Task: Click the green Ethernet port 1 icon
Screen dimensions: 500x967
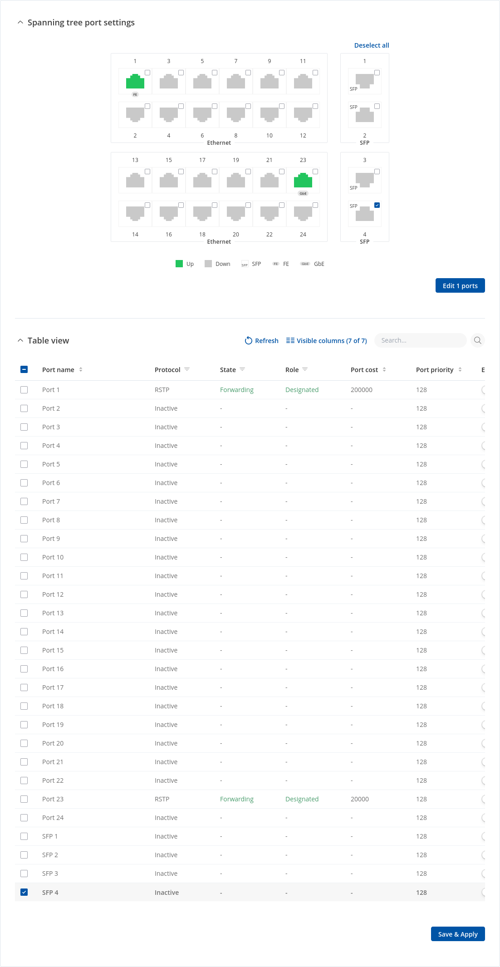Action: pyautogui.click(x=135, y=82)
